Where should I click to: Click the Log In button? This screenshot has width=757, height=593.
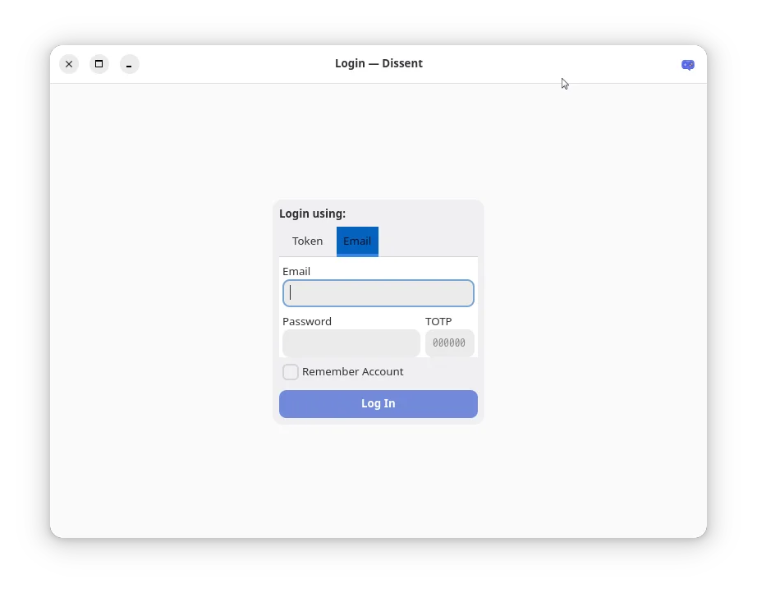[x=378, y=404]
